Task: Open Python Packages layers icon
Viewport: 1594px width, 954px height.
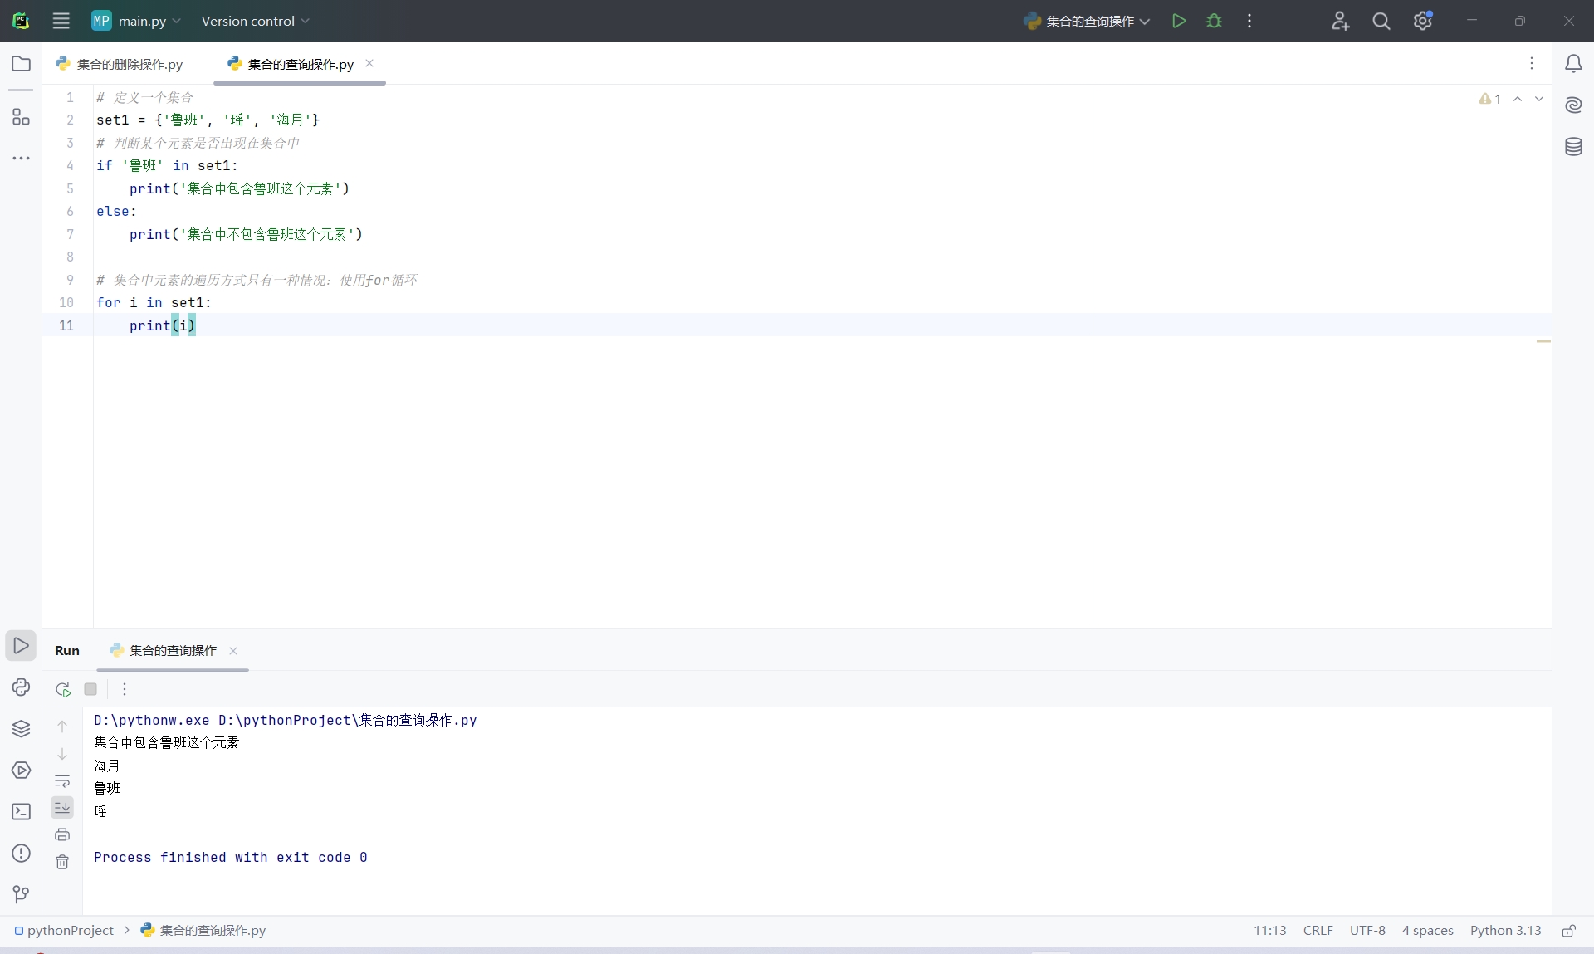Action: tap(21, 729)
